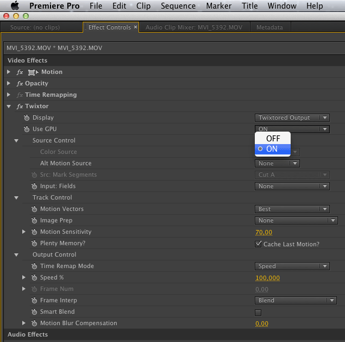
Task: Expand Speed % property
Action: click(x=24, y=277)
